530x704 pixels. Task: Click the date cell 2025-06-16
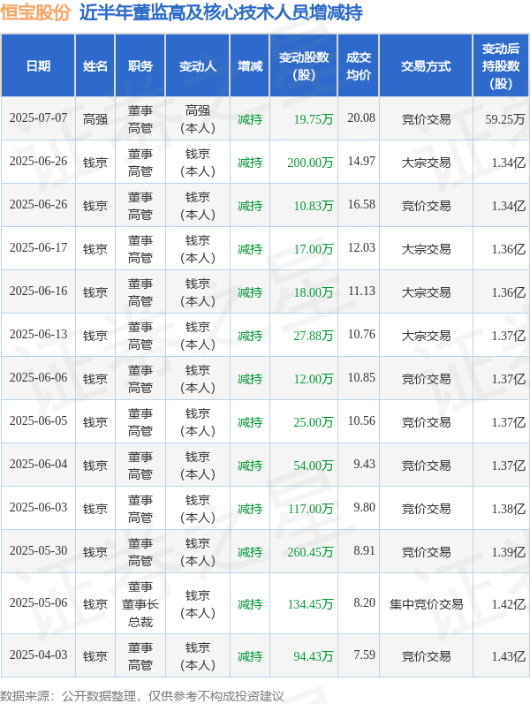pyautogui.click(x=38, y=291)
